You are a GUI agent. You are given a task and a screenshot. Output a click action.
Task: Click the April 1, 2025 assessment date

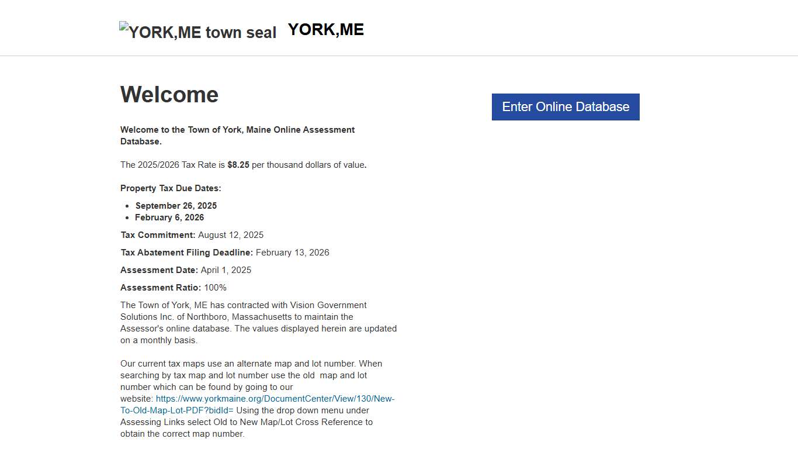226,270
